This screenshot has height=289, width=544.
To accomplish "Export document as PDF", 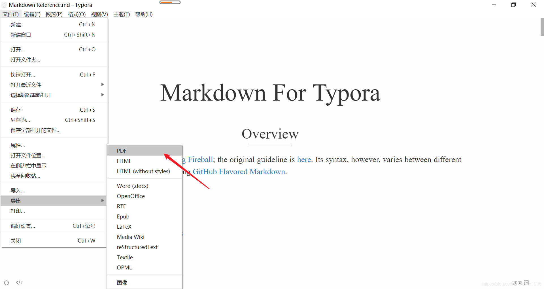I will pyautogui.click(x=144, y=151).
